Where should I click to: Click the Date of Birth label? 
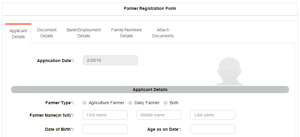[59, 129]
